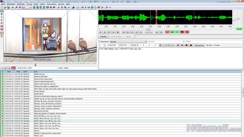This screenshot has width=244, height=137.
Task: Open the Untertitel menu
Action: (21, 4)
